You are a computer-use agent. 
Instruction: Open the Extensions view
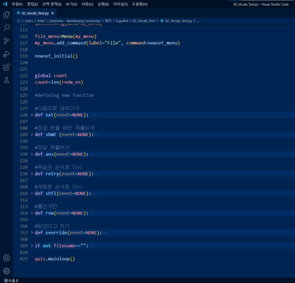(6, 67)
